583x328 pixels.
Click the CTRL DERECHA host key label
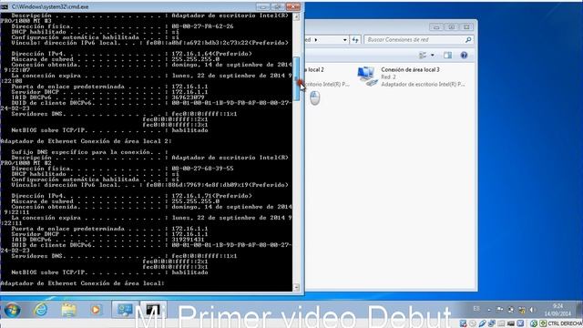click(x=565, y=323)
